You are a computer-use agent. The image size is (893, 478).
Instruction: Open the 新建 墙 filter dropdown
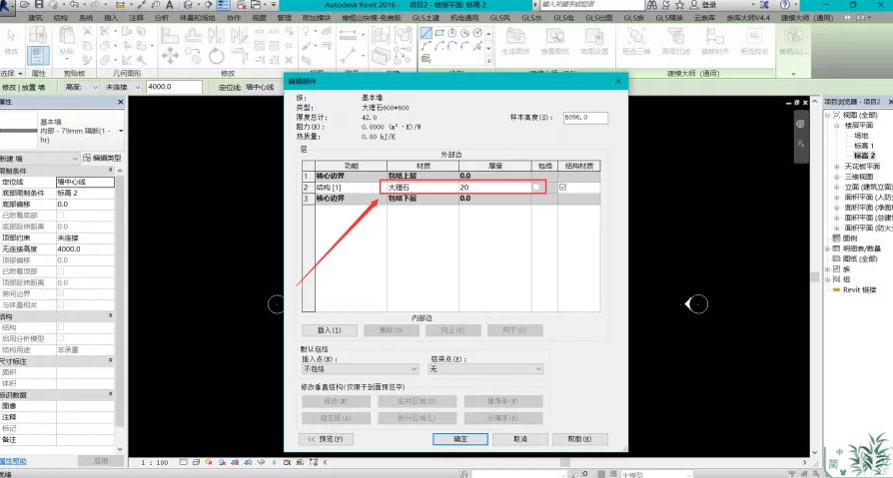click(x=40, y=159)
